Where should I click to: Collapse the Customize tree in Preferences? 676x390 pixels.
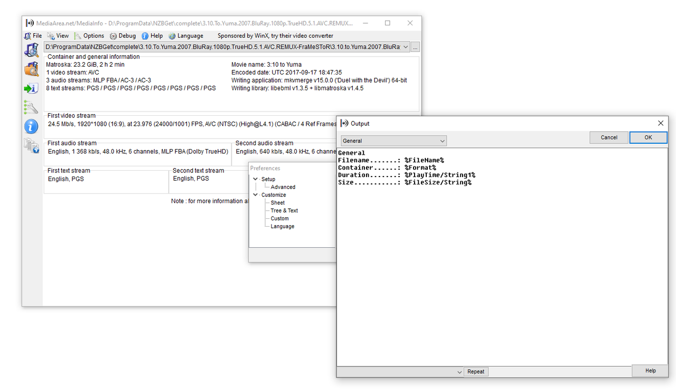256,194
